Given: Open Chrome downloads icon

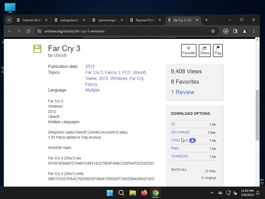Looking at the screenshot, I should [x=226, y=31].
